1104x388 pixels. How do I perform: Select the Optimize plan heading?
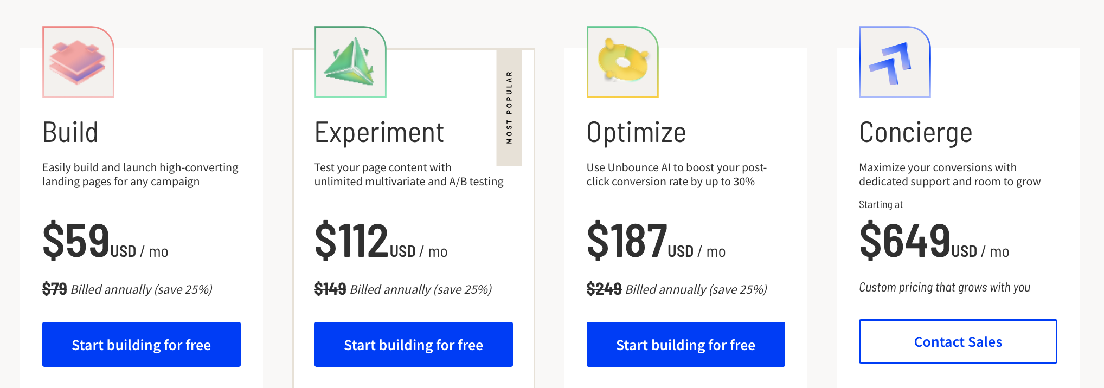[x=636, y=133]
